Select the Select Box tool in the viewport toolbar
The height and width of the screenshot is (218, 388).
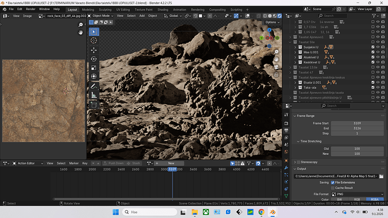94,31
